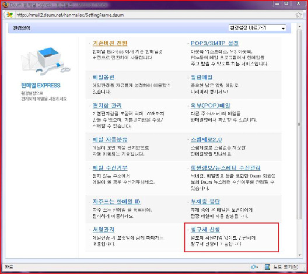Click the 한메일 EXPRESS heading text
Screen dimensions: 308x274
coord(41,85)
